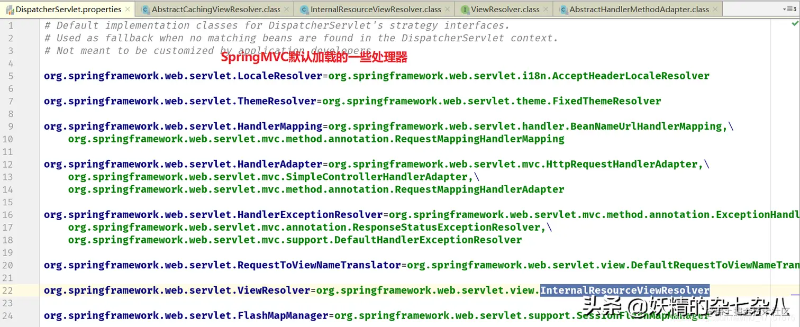800x327 pixels.
Task: Click the RequestMappingHandlerMapping line
Action: click(x=316, y=139)
